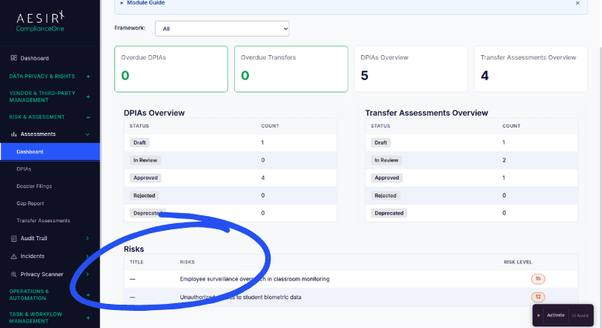
Task: Click the Activate button
Action: [555, 315]
